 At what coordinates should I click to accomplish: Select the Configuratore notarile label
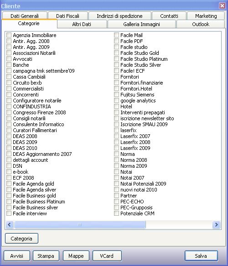[x=37, y=101]
